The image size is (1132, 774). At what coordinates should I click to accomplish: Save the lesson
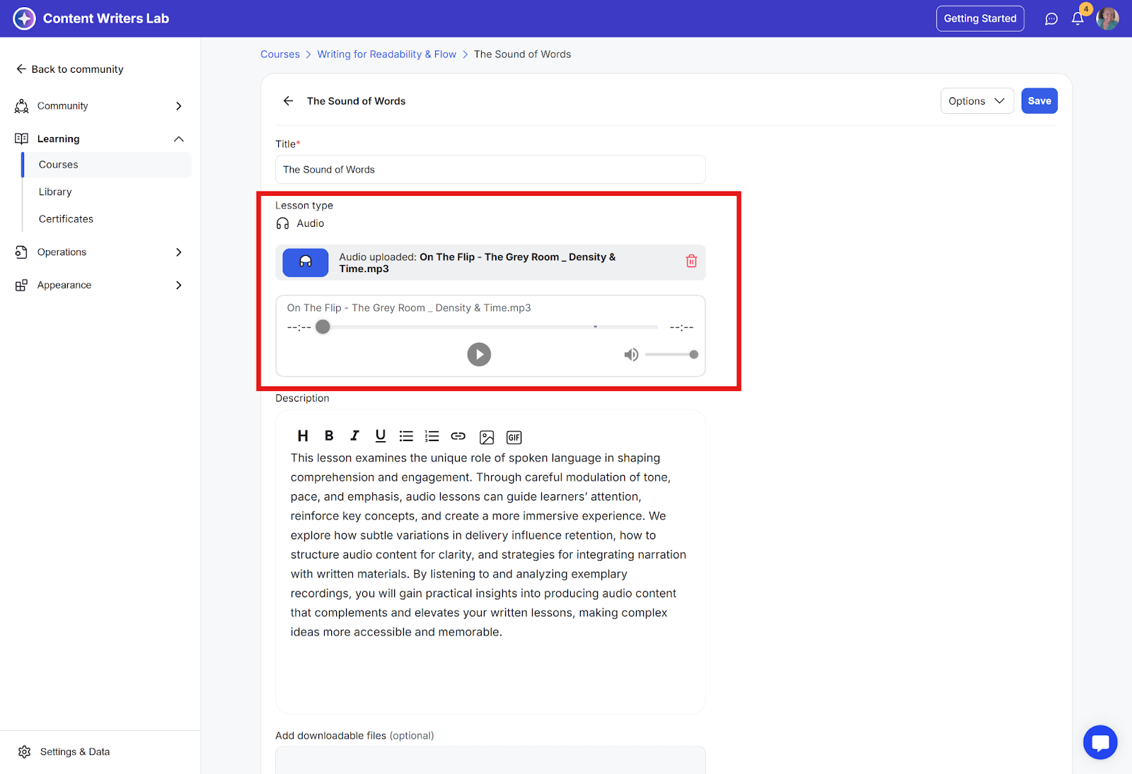pos(1039,101)
